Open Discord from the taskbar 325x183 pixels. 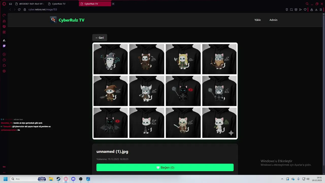(73, 179)
